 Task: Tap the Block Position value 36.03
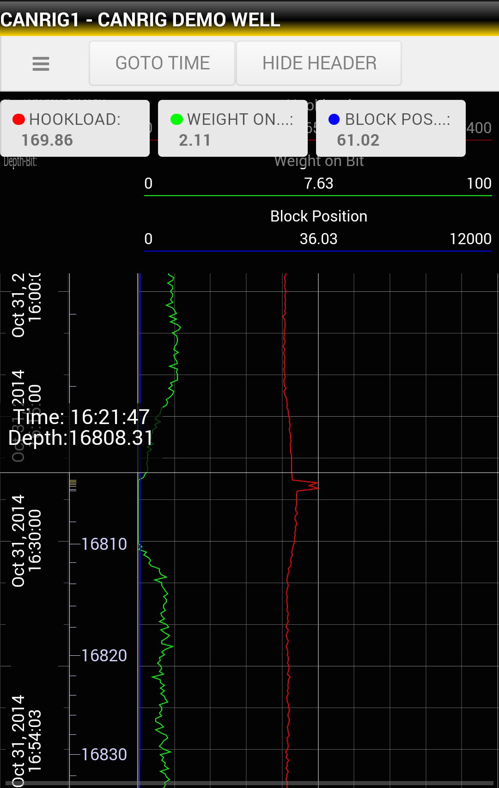(x=318, y=239)
